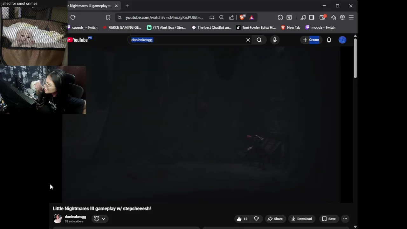This screenshot has width=407, height=229.
Task: Open danicakesgg channel avatar
Action: click(x=58, y=219)
